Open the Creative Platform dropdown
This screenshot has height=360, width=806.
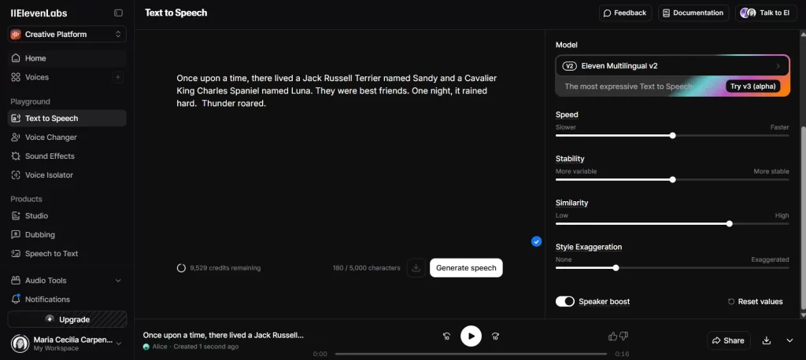pos(67,35)
